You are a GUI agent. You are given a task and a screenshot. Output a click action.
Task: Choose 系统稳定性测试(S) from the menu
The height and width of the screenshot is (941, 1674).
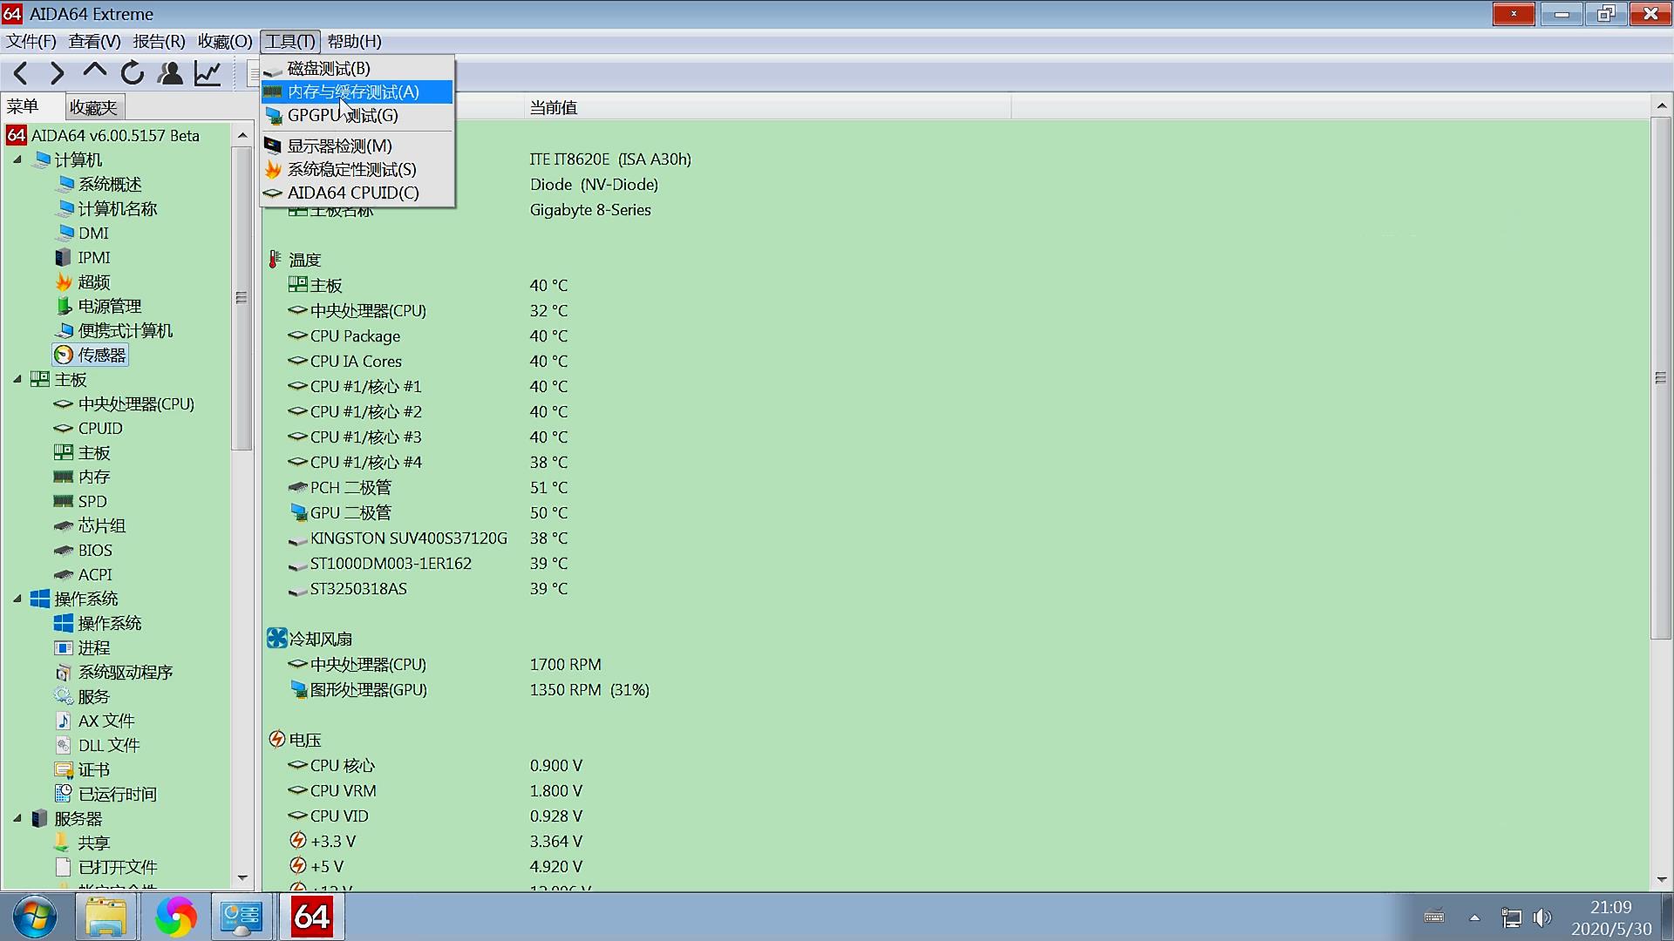point(351,169)
